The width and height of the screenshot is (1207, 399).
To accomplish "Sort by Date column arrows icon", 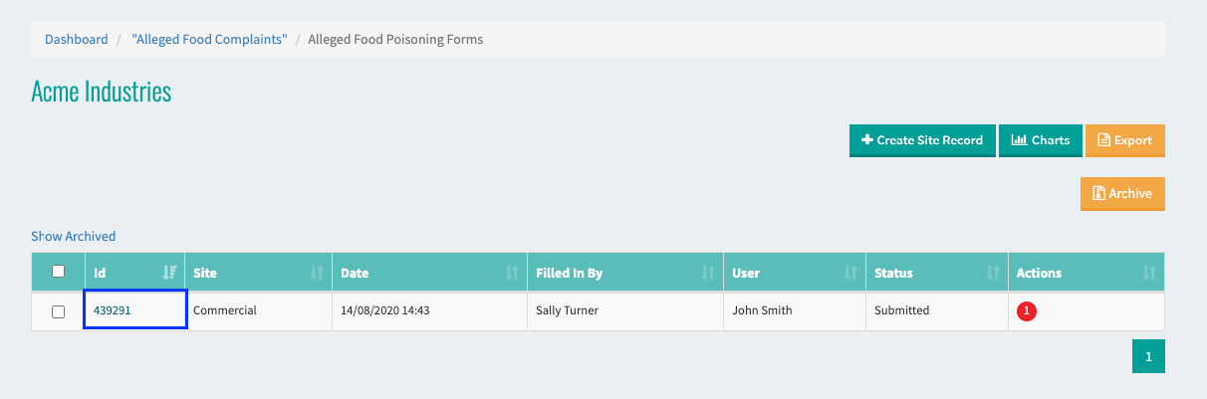I will (x=512, y=273).
